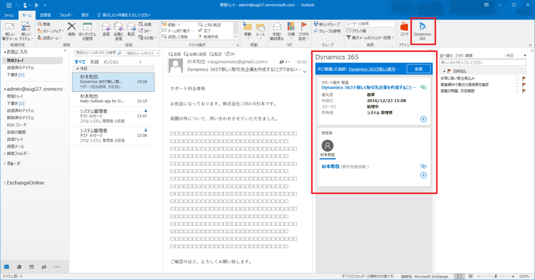Open the support case title link
The width and height of the screenshot is (535, 280).
[368, 88]
